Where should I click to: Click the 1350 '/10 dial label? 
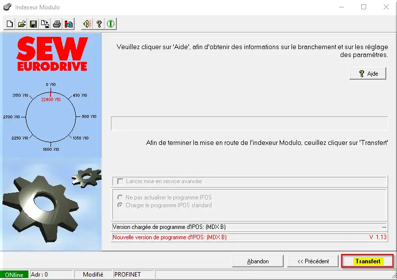81,138
